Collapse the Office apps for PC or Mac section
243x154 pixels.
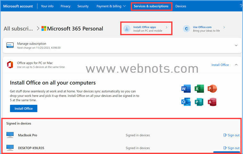click(x=236, y=65)
